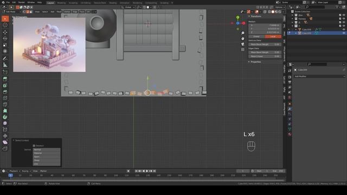Select the Extrude Region tool
The height and width of the screenshot is (195, 347).
coord(5,79)
